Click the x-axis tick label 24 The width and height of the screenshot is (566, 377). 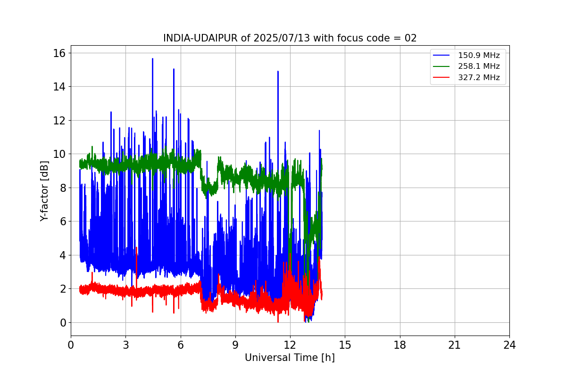coord(509,345)
